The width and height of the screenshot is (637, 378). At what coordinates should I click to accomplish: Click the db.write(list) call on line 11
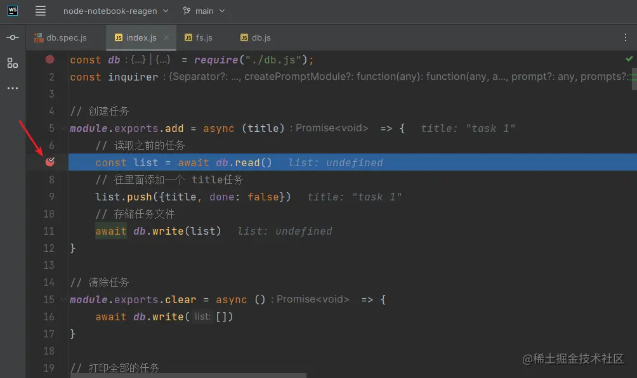click(x=177, y=231)
